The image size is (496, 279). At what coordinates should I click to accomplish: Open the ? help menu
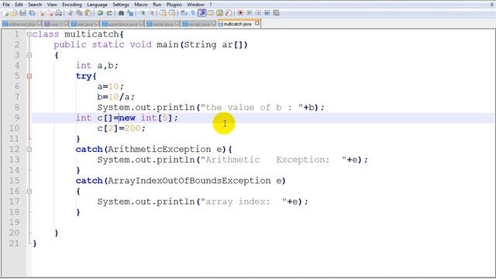211,5
